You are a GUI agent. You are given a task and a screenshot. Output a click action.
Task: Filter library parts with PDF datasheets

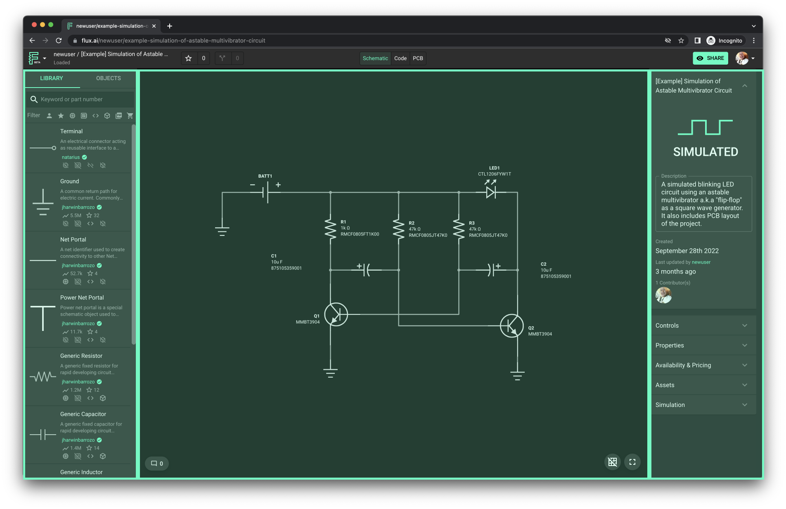click(118, 116)
